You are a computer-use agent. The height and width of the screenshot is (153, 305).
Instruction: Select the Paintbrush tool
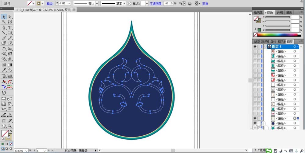point(4,38)
